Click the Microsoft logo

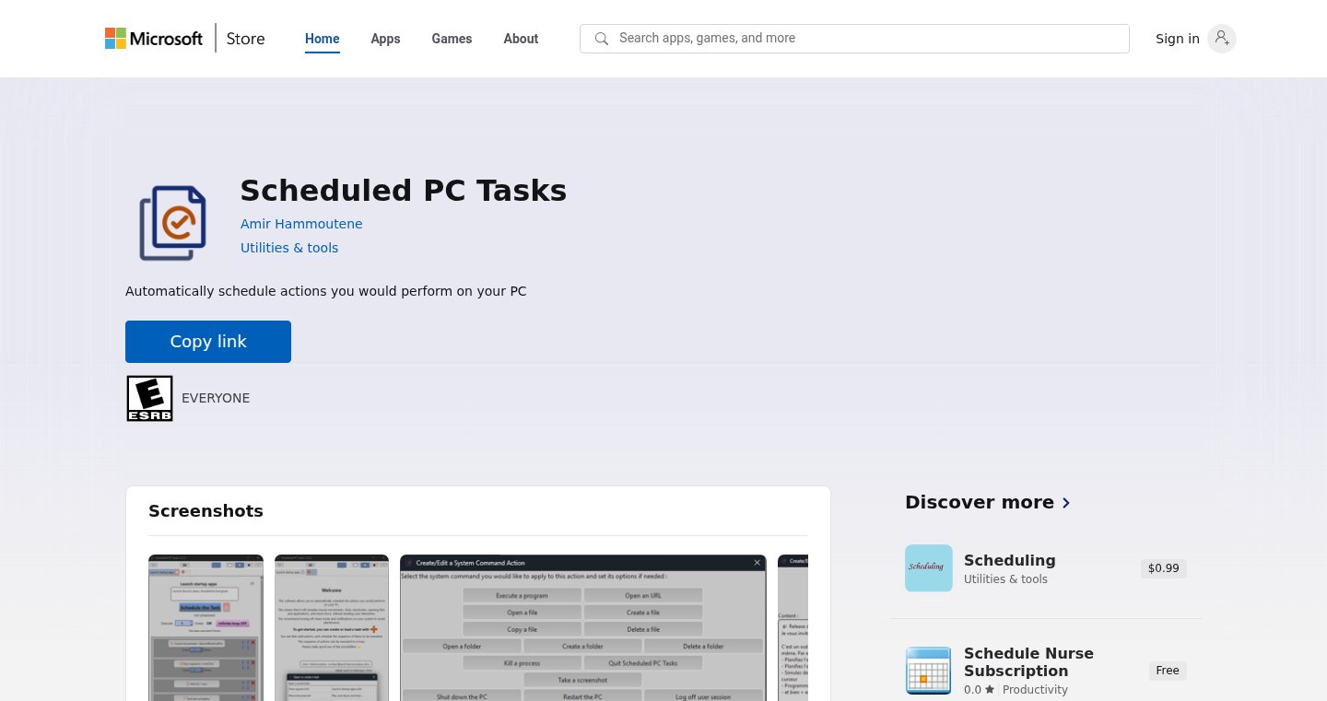point(154,39)
